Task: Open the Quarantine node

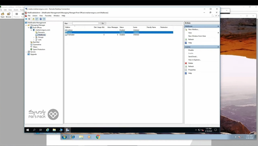Action: tap(37, 45)
